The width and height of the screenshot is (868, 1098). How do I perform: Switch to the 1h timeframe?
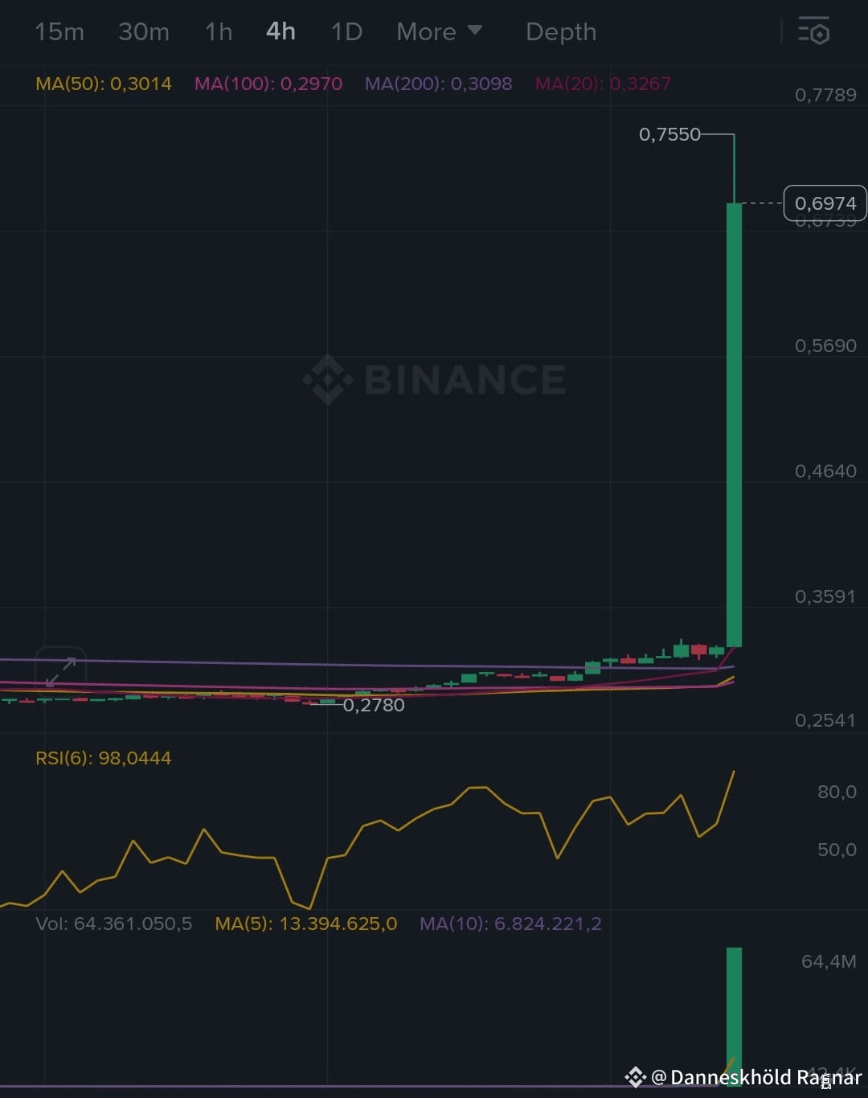(218, 32)
